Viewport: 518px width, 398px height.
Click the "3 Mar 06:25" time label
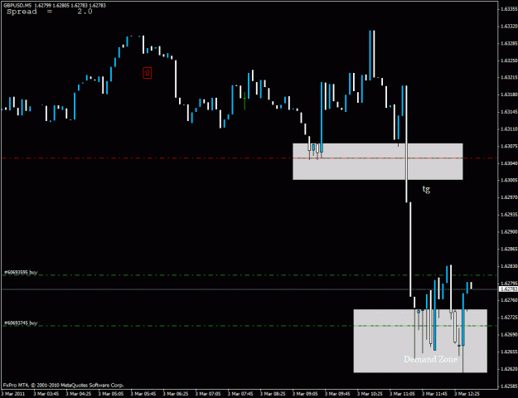(176, 394)
